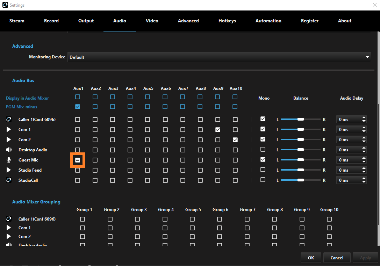The height and width of the screenshot is (266, 380).
Task: Click the Caller 1(Conf 6096) call source icon in Audio Bus
Action: coord(9,119)
